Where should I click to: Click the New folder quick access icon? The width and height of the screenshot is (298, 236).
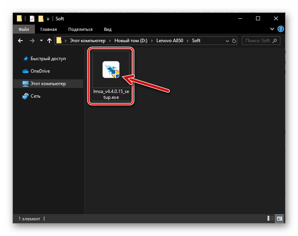41,19
